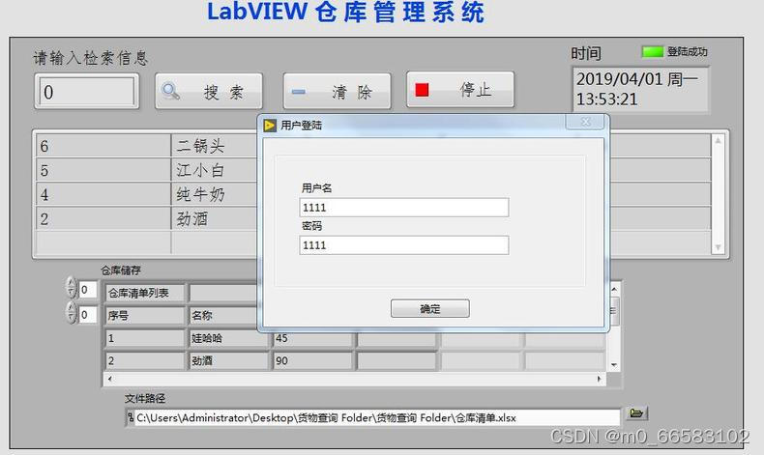Image resolution: width=764 pixels, height=455 pixels.
Task: Select the 二锅头 cell in results
Action: tap(215, 146)
